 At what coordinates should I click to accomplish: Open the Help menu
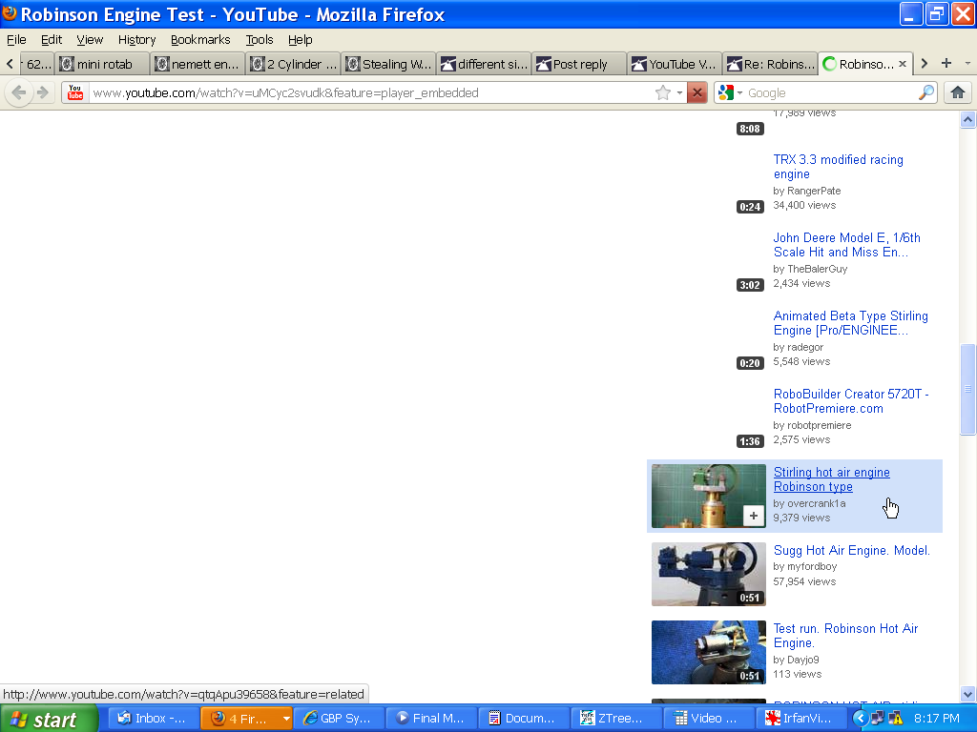(x=300, y=40)
